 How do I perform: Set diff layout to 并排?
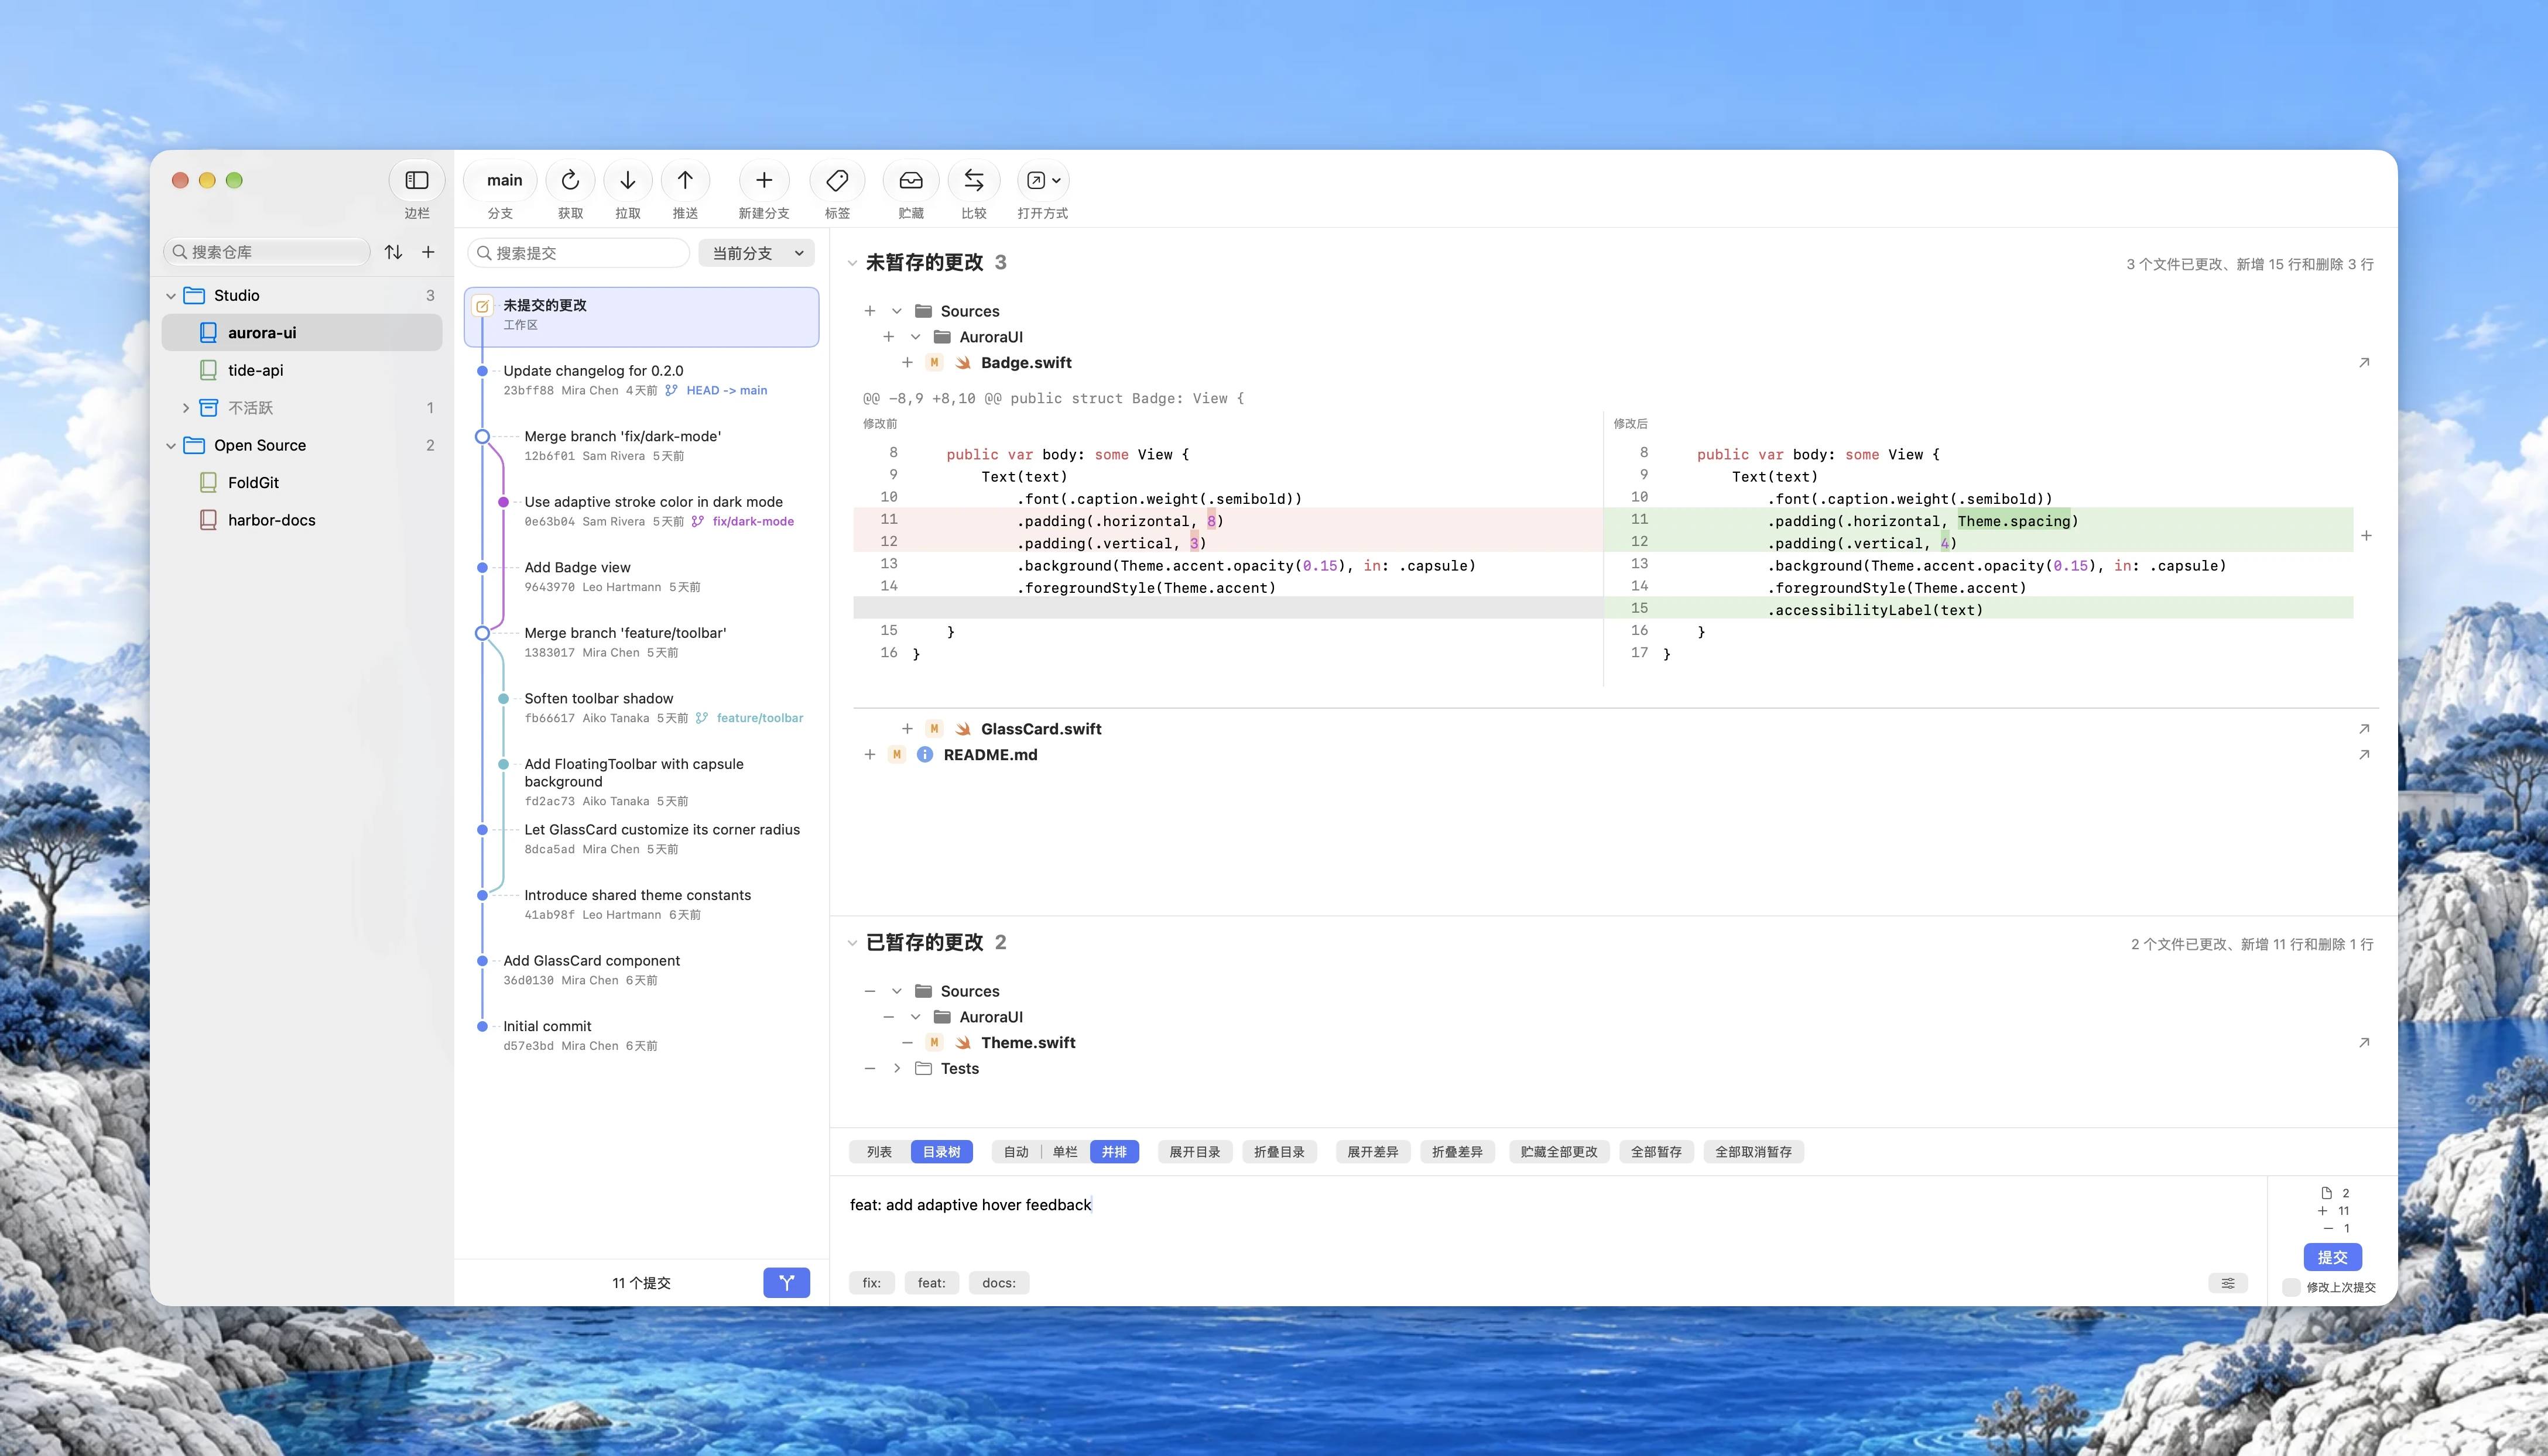(x=1114, y=1152)
